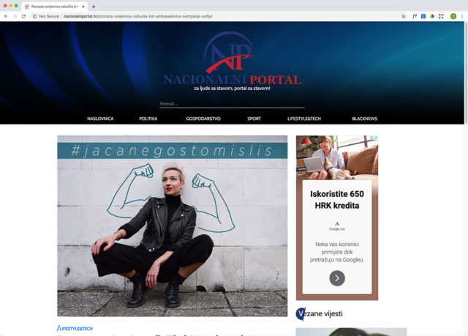Screen dimensions: 468x336
Task: Open the BLACKNEWS section
Action: [364, 119]
